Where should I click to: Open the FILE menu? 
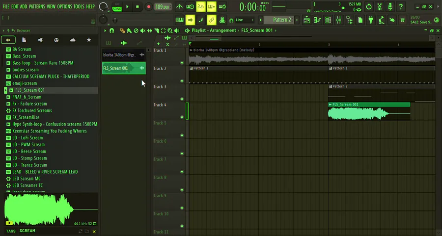6,6
